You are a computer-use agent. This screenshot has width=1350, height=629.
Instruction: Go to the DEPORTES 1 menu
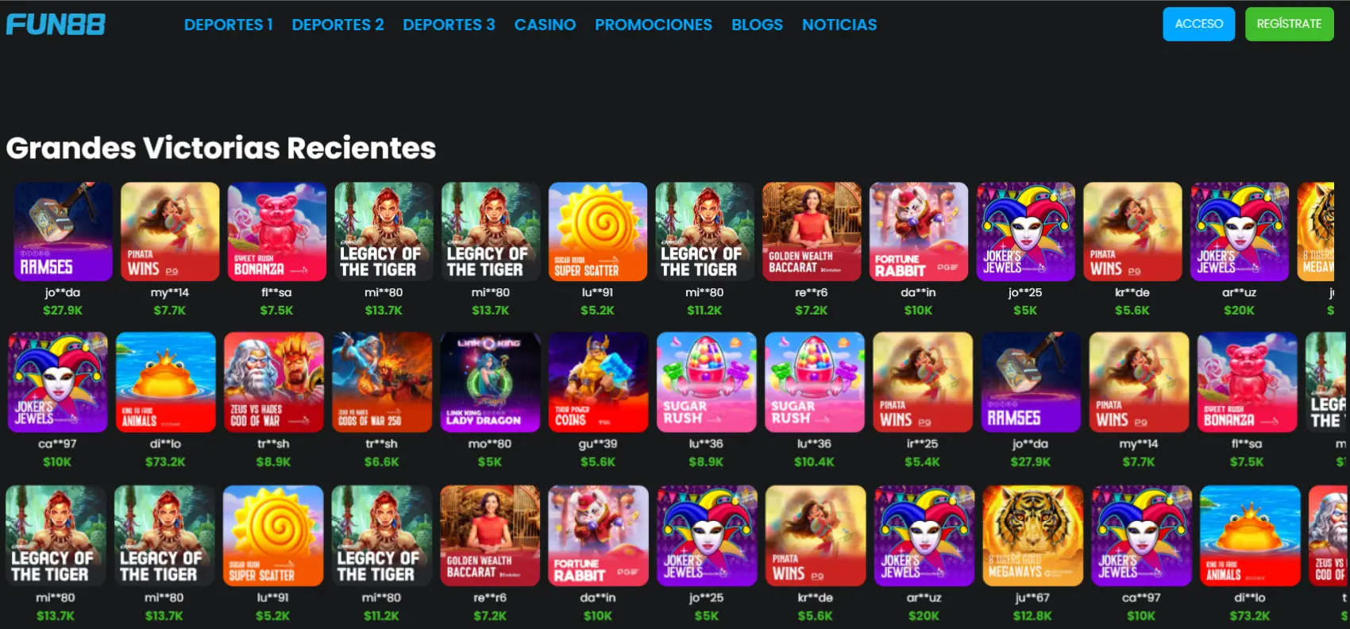[x=229, y=25]
